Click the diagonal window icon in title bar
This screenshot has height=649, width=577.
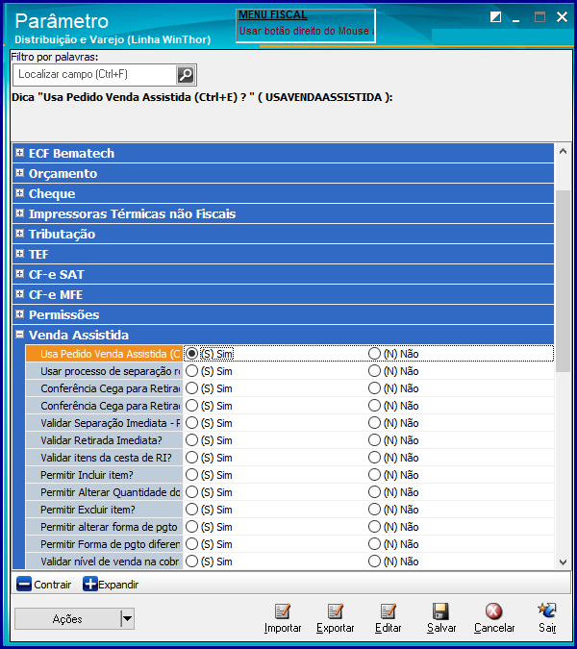click(x=495, y=17)
